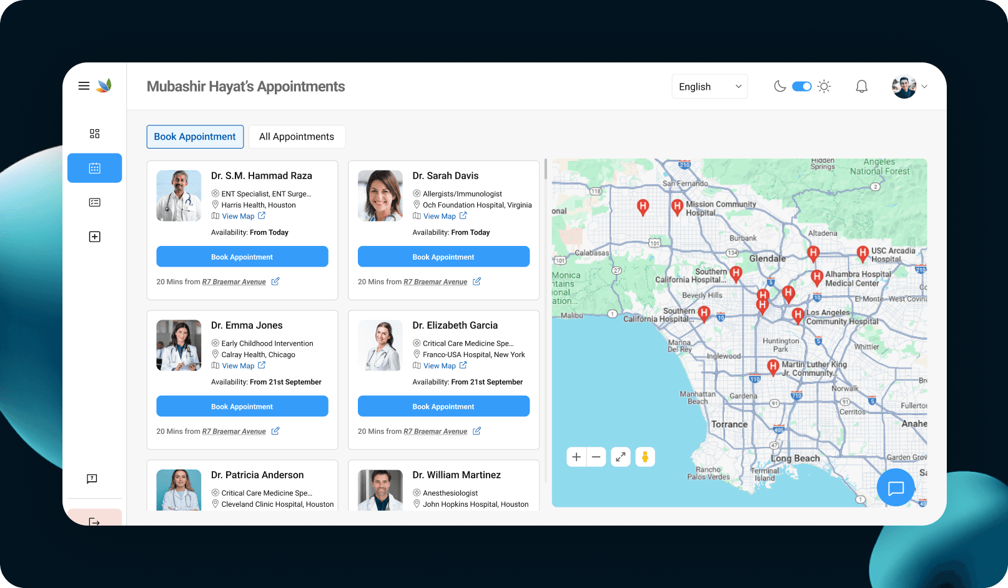1008x588 pixels.
Task: Click the logout icon in sidebar
Action: click(94, 522)
